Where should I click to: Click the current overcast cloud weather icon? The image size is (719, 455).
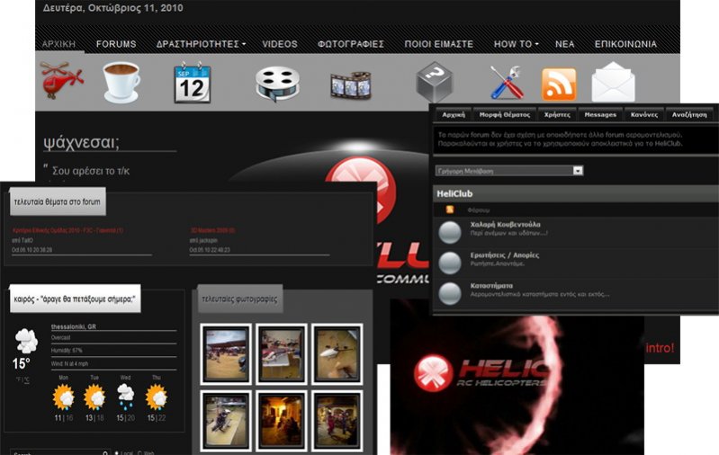point(26,341)
